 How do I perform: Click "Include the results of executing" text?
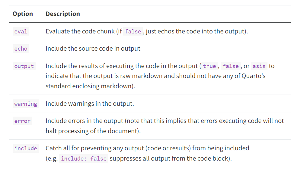91,66
